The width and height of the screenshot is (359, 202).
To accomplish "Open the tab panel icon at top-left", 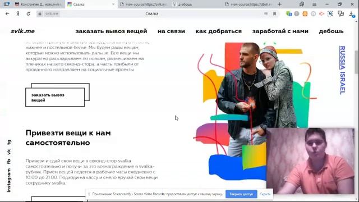I will [7, 4].
